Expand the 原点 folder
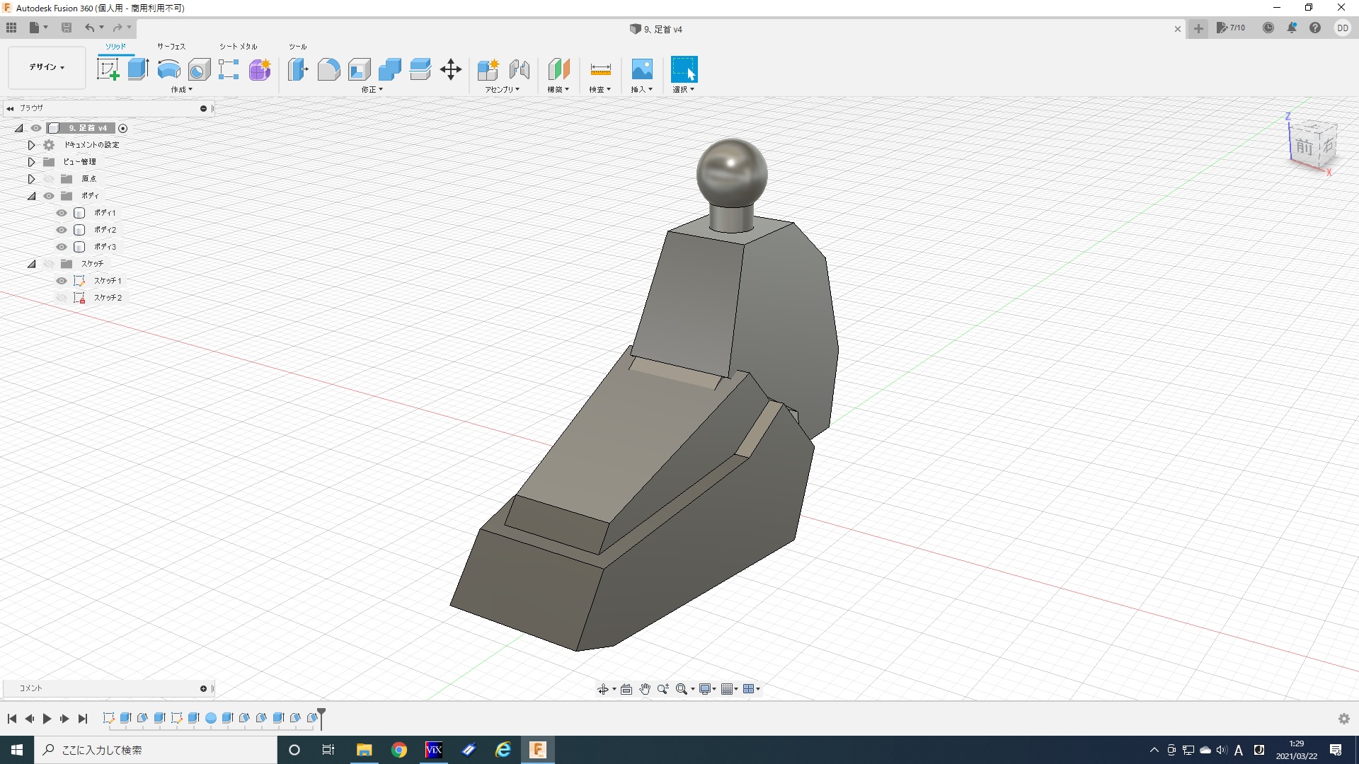This screenshot has width=1359, height=764. pos(31,179)
